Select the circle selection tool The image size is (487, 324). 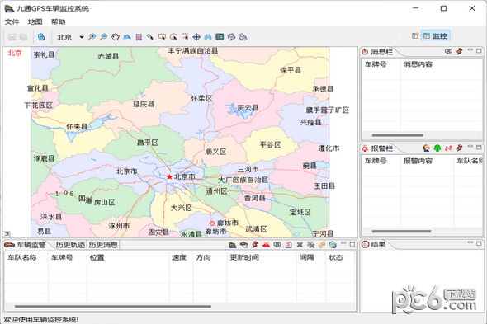173,37
